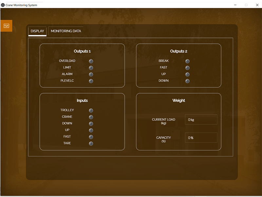Select the CRANE label

coord(67,117)
